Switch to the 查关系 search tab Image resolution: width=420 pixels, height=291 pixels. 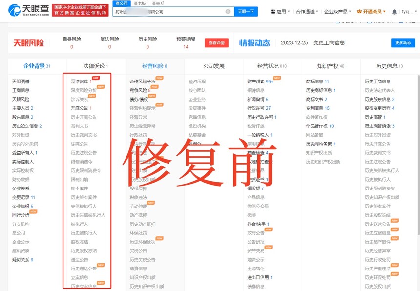pos(158,3)
